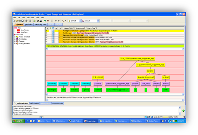The width and height of the screenshot is (198, 135).
Task: Click the green Portable token
Action: (x=74, y=90)
